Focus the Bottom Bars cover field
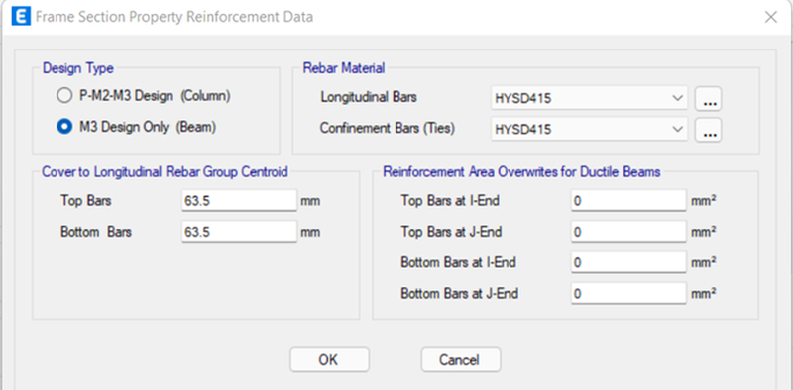This screenshot has height=390, width=793. [239, 232]
